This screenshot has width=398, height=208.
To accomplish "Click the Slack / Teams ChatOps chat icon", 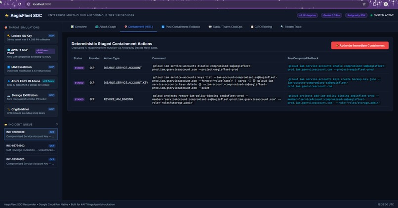I will (210, 27).
